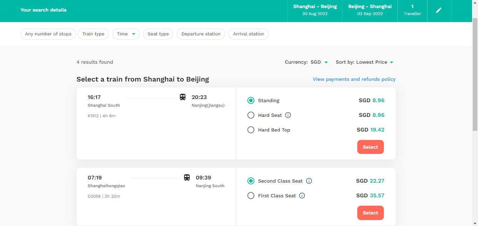Click the Shanghai - Beijing trip segment
The image size is (478, 226).
(315, 10)
